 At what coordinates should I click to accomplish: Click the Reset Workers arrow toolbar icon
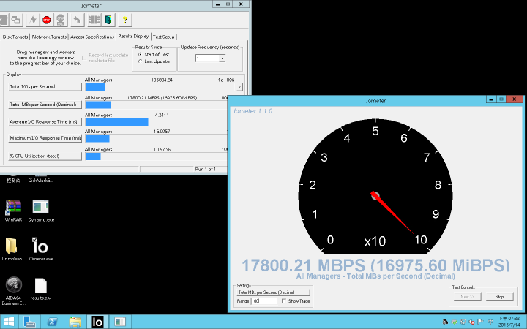click(77, 20)
